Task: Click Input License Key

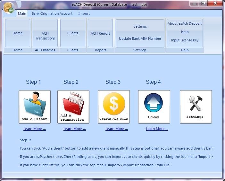Action: point(185,40)
